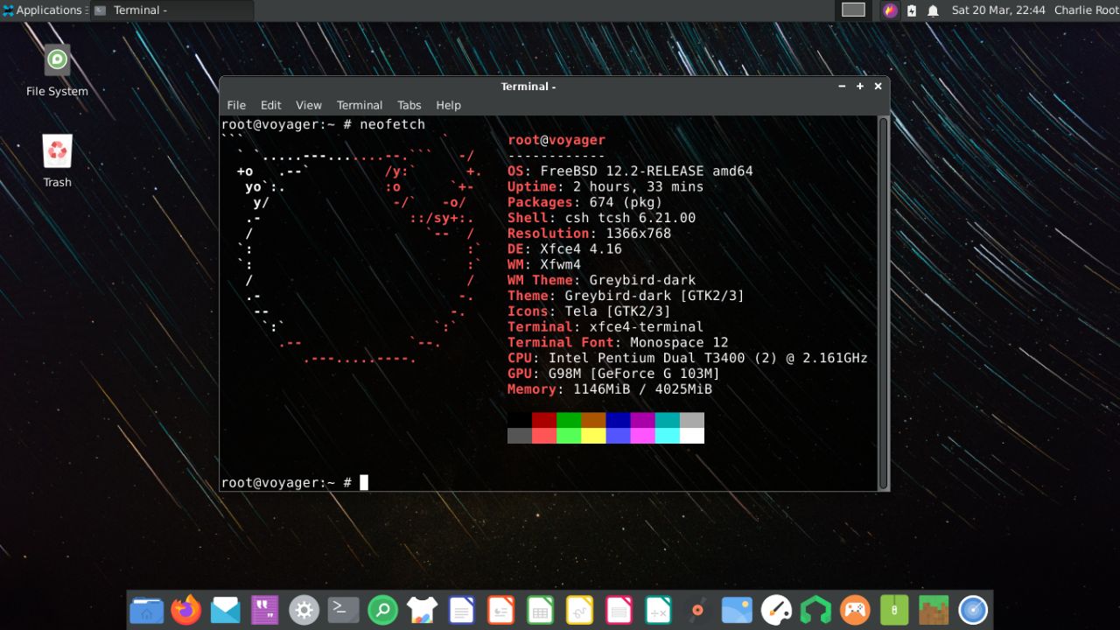Image resolution: width=1120 pixels, height=630 pixels.
Task: Launch LibreOffice Writer from the dock
Action: [x=462, y=610]
